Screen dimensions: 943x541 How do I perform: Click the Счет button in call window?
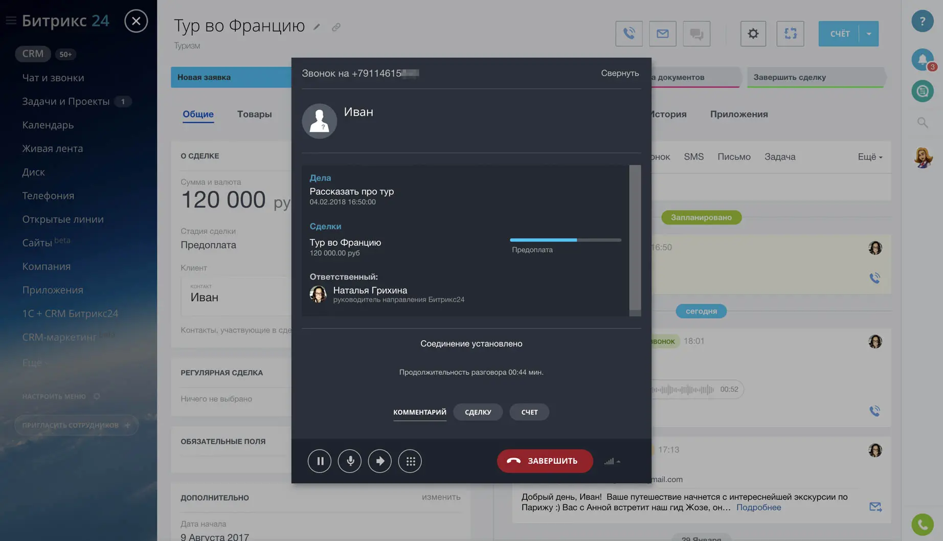pos(529,412)
